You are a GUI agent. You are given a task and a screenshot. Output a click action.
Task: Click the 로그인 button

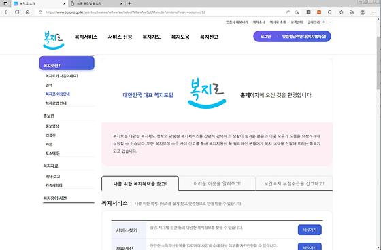pyautogui.click(x=265, y=37)
